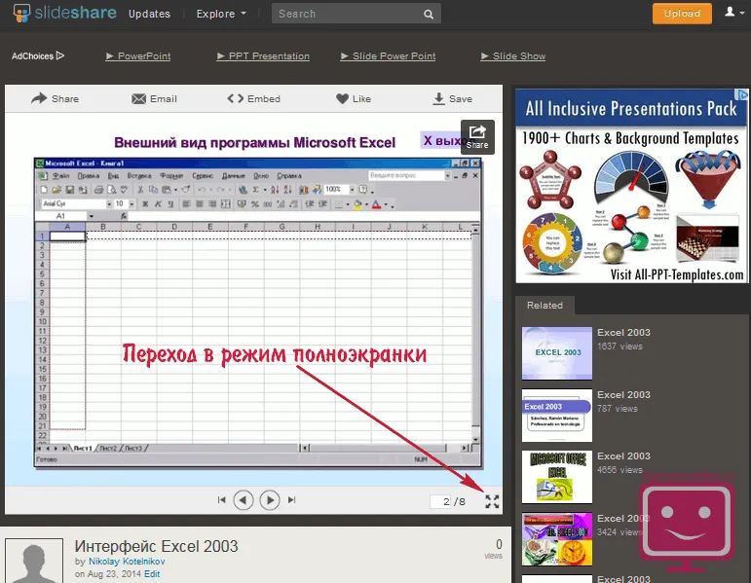The width and height of the screenshot is (751, 583).
Task: Click the SlideShare logo
Action: [64, 13]
